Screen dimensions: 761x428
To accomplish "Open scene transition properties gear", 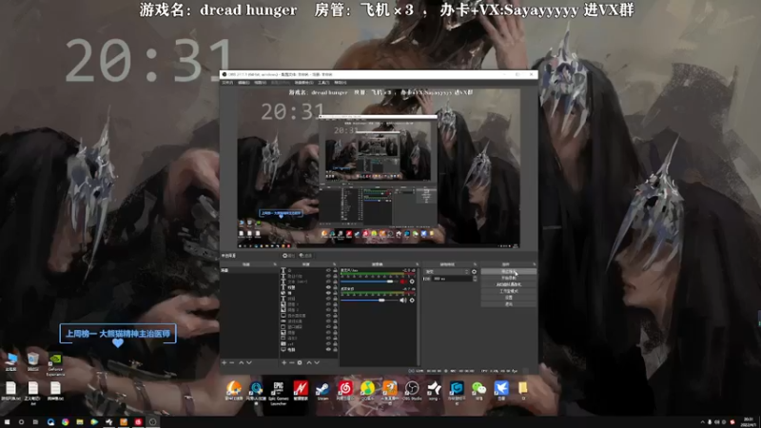I will tap(474, 272).
